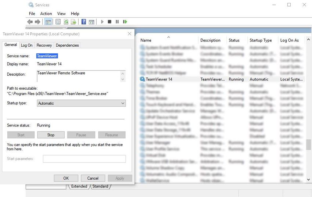The image size is (312, 197).
Task: Switch to the General tab
Action: (11, 45)
